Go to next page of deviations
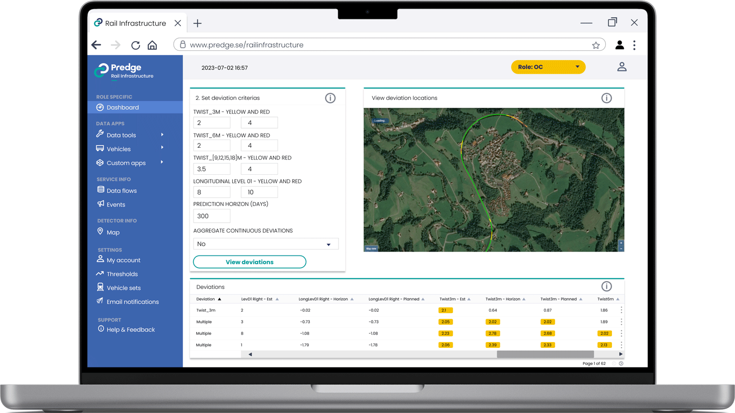The width and height of the screenshot is (735, 413). pos(621,364)
